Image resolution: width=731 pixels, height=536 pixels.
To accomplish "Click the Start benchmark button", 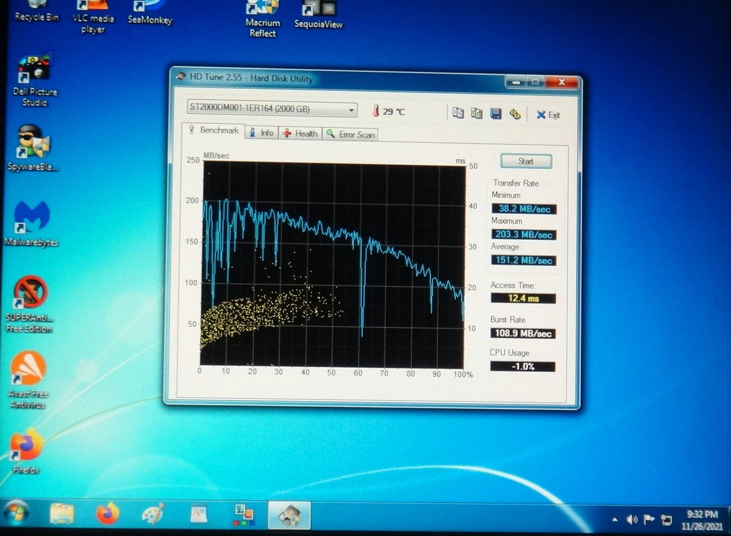I will click(x=526, y=161).
